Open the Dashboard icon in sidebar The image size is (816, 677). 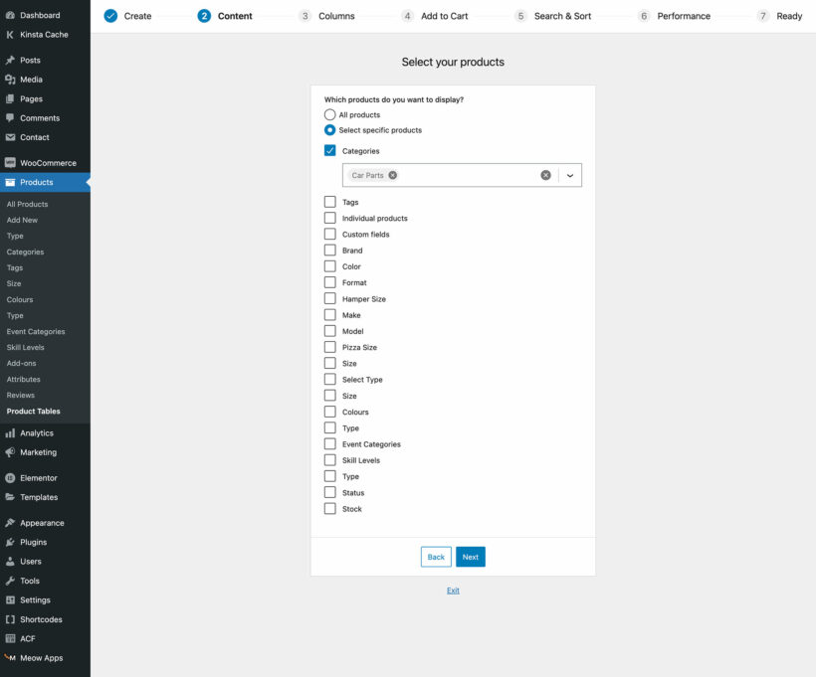pyautogui.click(x=11, y=15)
